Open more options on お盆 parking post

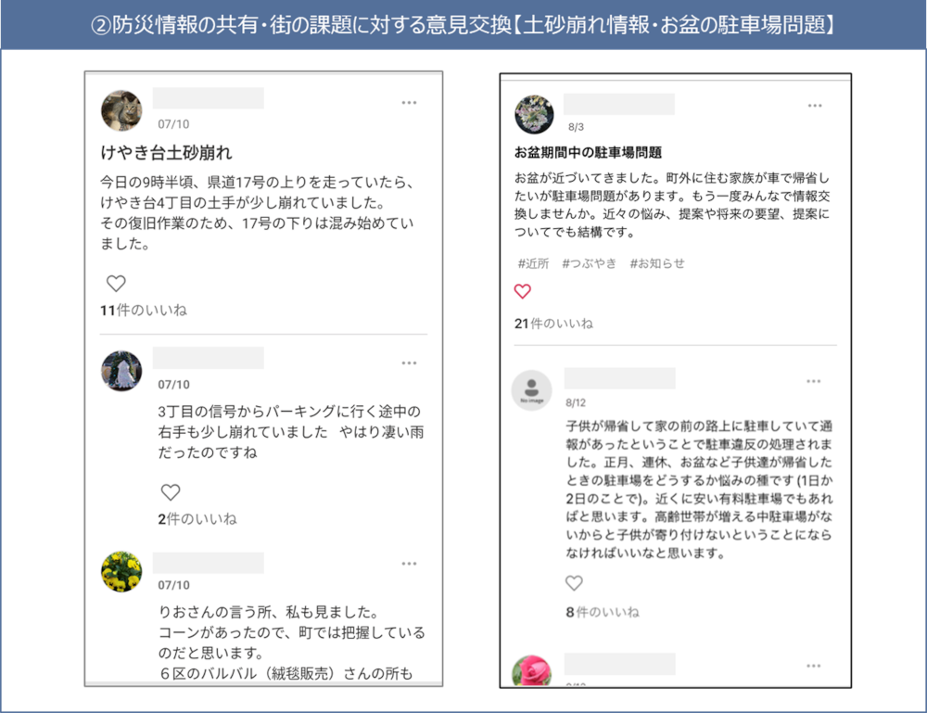tap(815, 106)
